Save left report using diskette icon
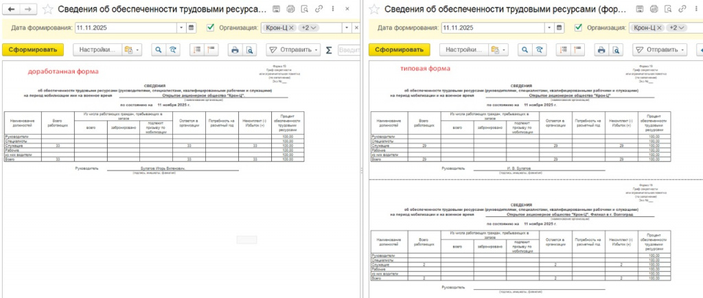 (277, 9)
